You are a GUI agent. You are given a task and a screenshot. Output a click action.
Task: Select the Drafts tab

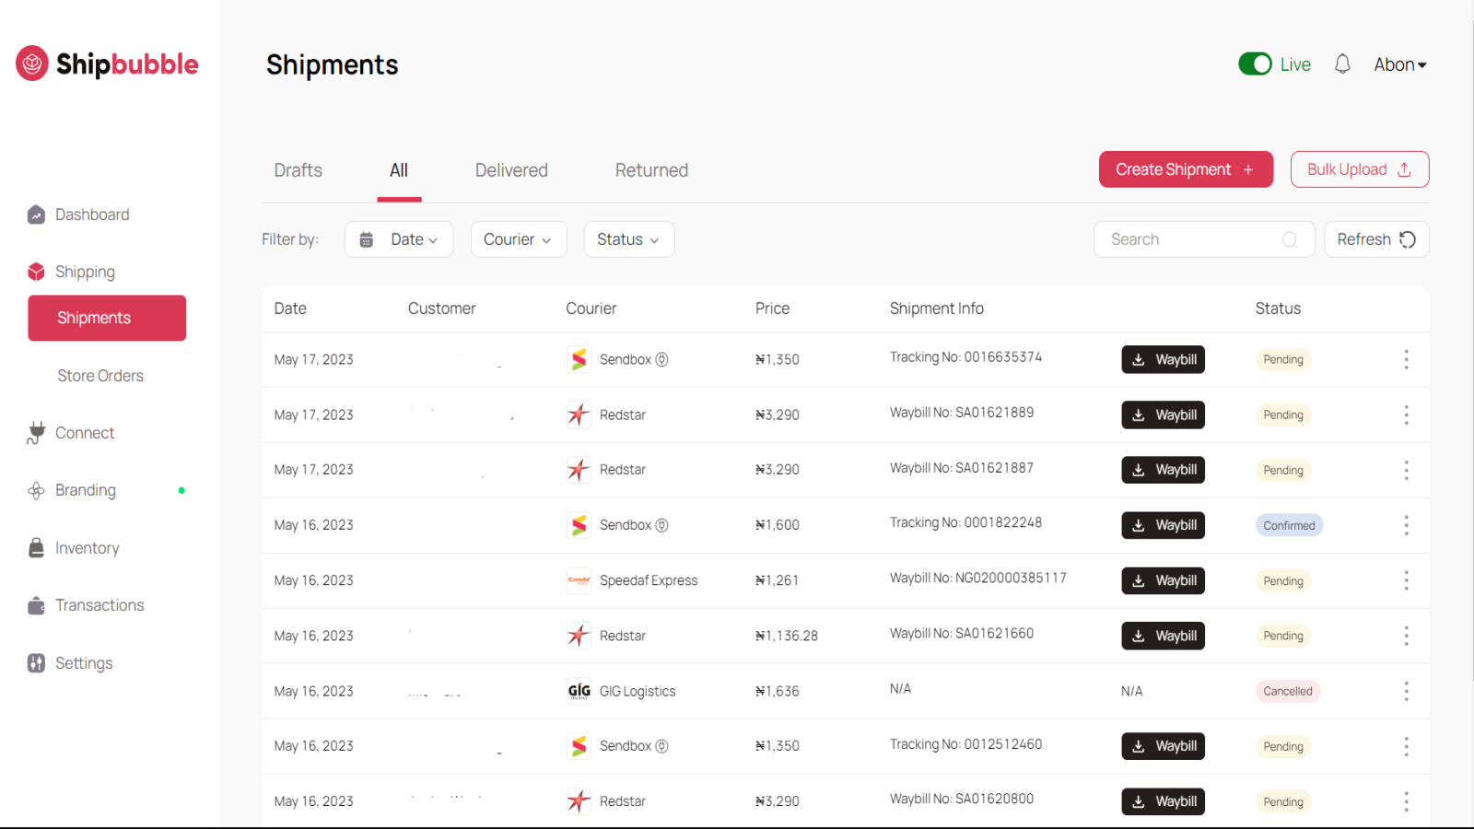(297, 169)
